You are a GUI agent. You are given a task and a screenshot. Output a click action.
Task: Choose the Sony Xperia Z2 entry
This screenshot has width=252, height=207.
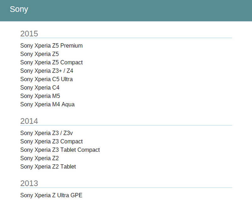(x=39, y=158)
